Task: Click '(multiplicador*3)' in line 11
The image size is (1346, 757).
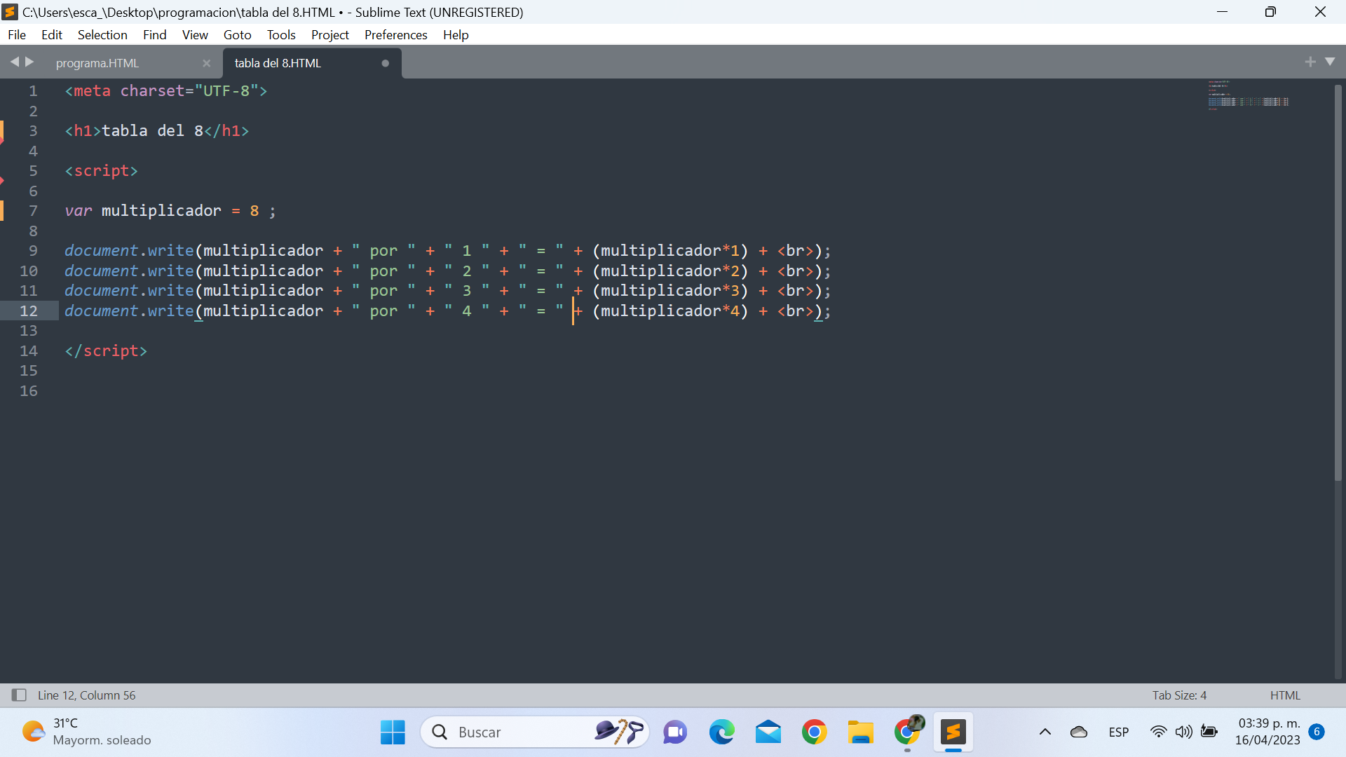Action: [670, 291]
